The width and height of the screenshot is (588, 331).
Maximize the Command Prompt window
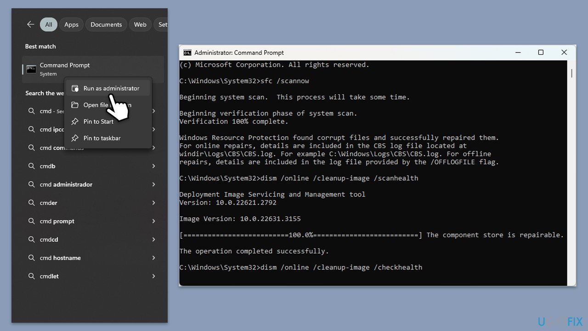coord(541,52)
